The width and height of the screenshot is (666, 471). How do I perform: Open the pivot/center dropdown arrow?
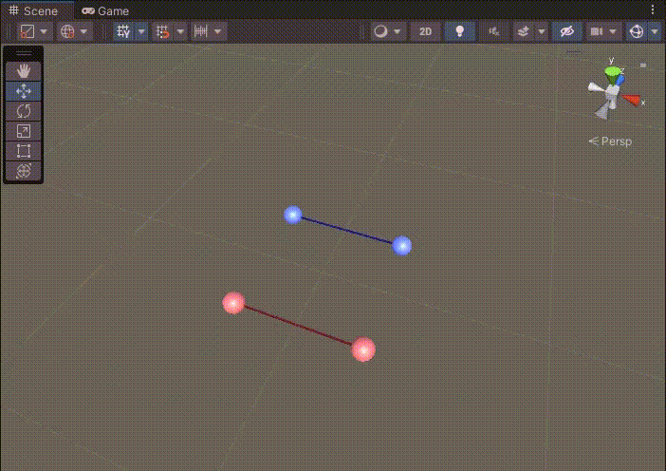pos(45,31)
